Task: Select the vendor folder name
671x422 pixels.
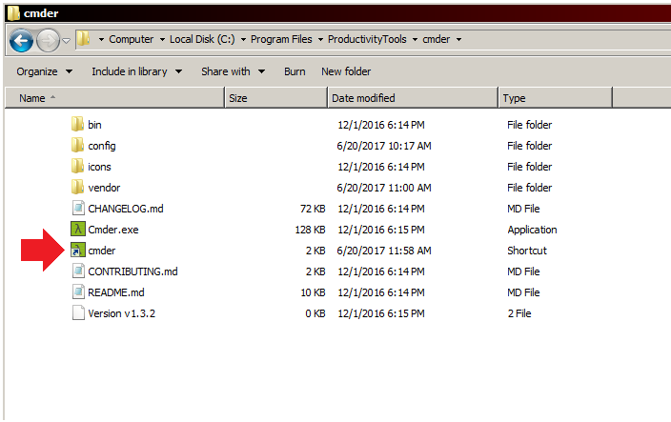Action: 104,188
